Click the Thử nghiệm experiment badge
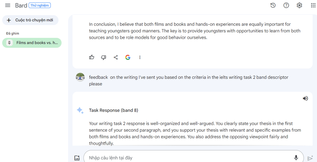This screenshot has width=317, height=162. click(x=40, y=5)
